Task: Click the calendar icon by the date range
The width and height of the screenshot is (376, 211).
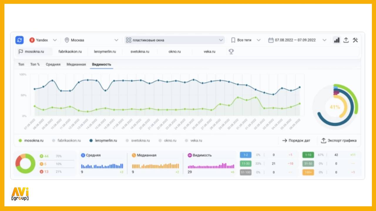Action: click(271, 40)
